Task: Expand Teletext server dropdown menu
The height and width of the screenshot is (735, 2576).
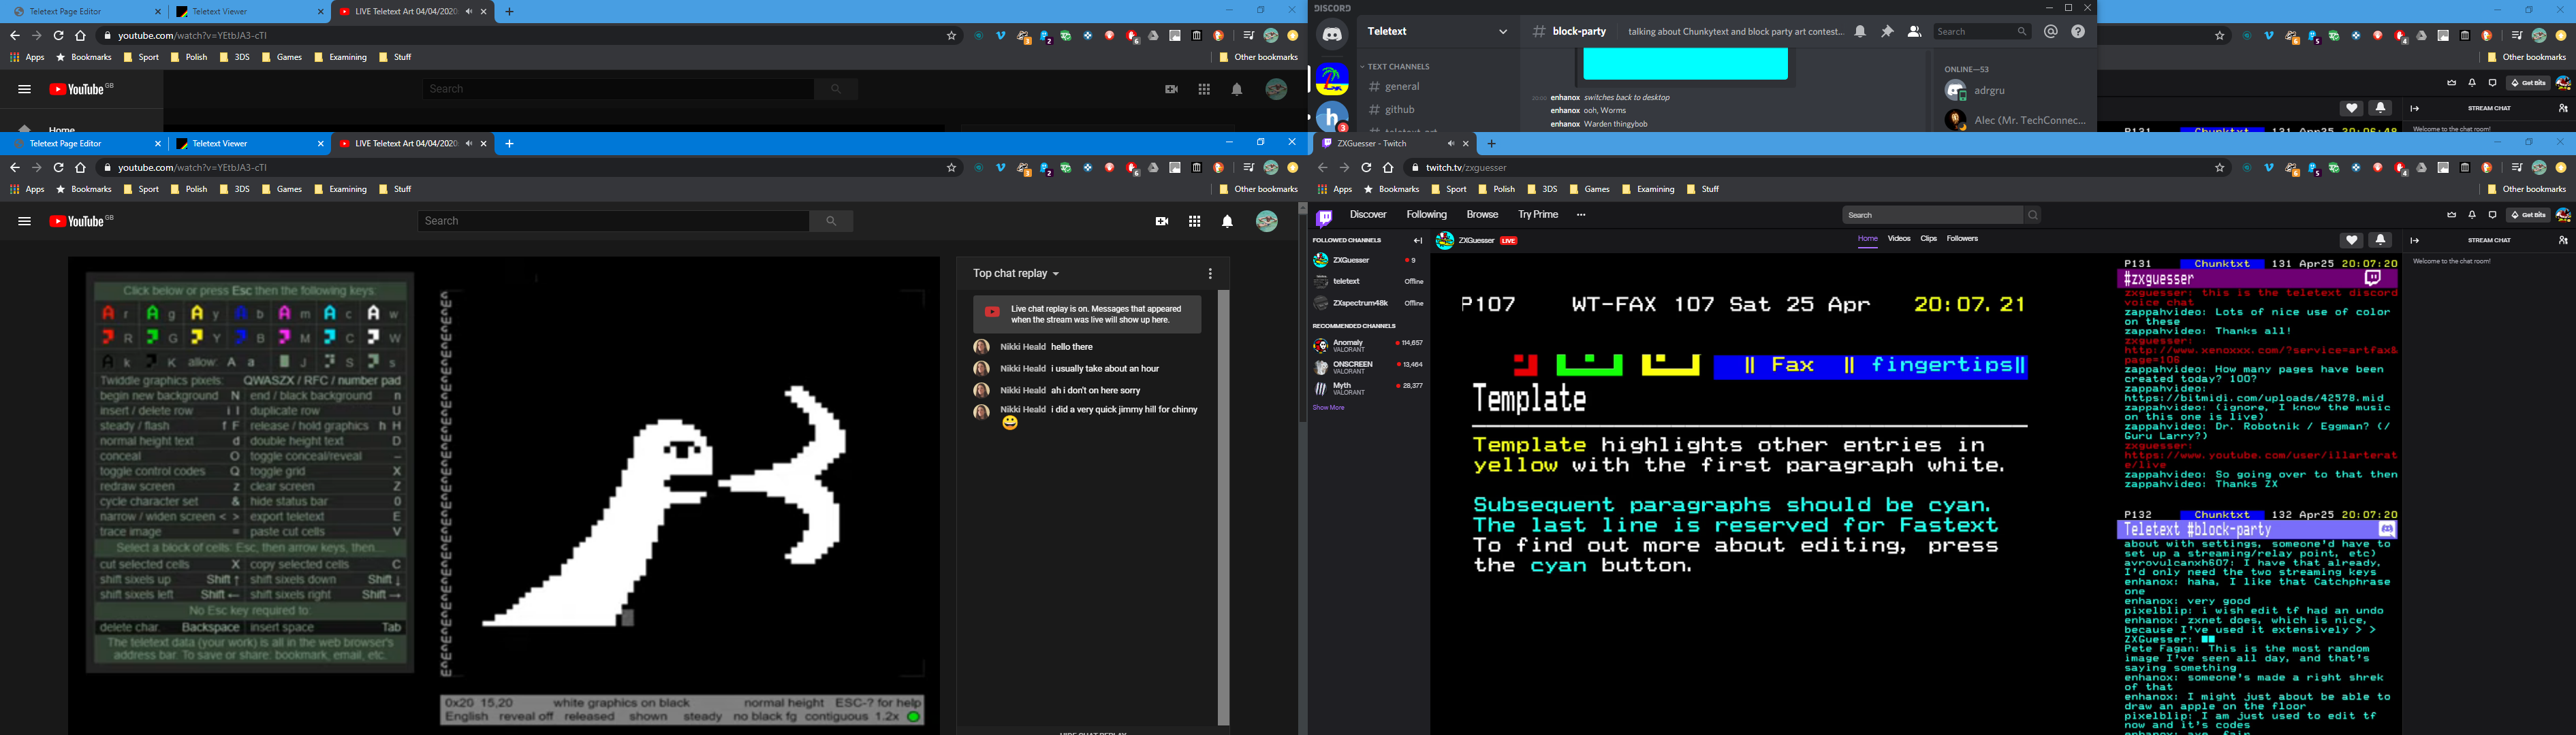Action: (1502, 32)
